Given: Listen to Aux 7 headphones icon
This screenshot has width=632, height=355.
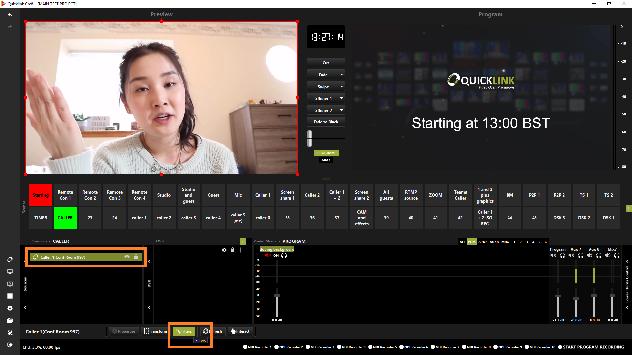Looking at the screenshot, I should point(581,255).
